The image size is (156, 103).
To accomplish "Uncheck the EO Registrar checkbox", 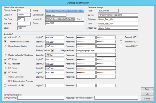I will pyautogui.click(x=5, y=64).
